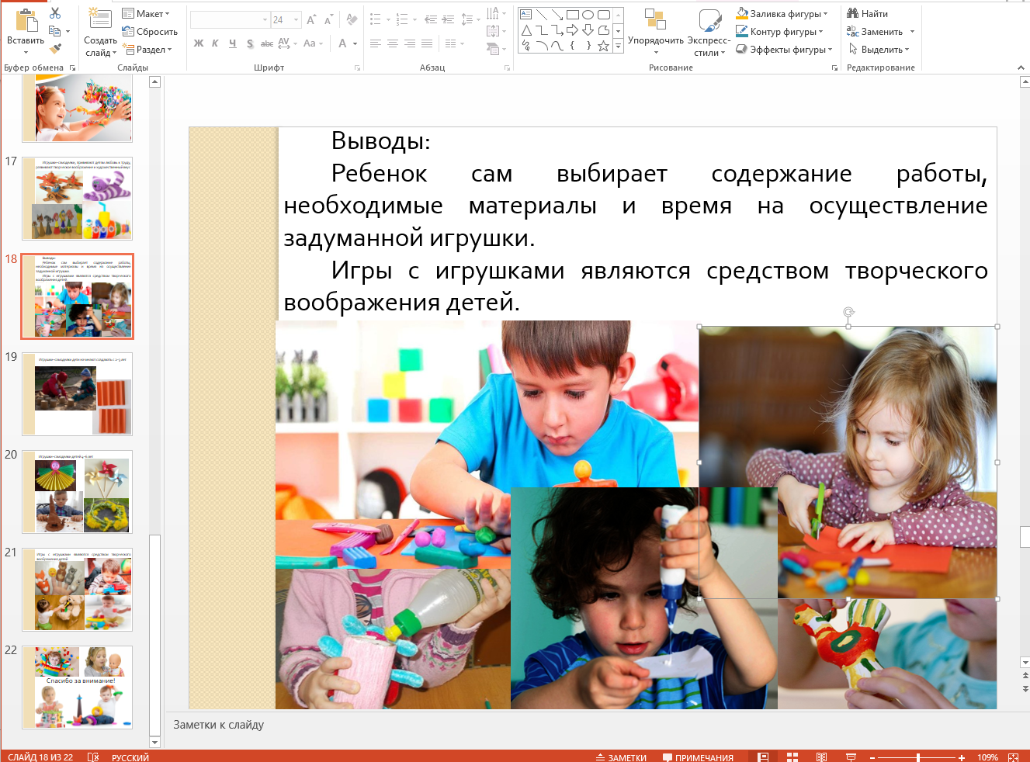
Task: Fit slide to current window icon
Action: [x=1013, y=757]
